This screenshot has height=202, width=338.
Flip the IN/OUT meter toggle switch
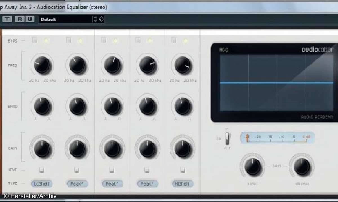227,138
